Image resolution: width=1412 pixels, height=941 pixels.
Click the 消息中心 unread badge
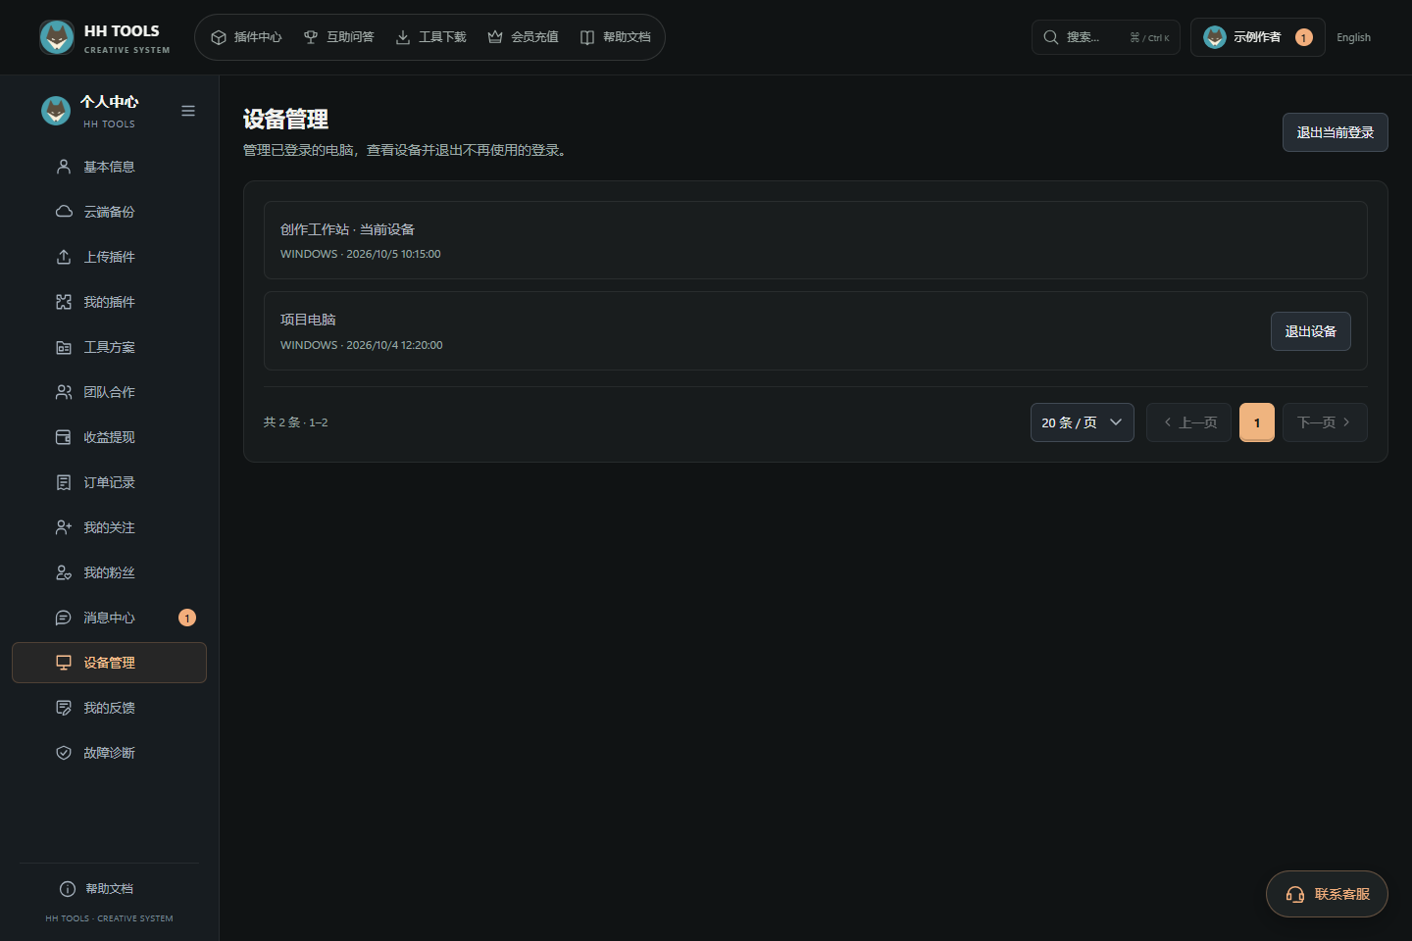click(x=187, y=618)
